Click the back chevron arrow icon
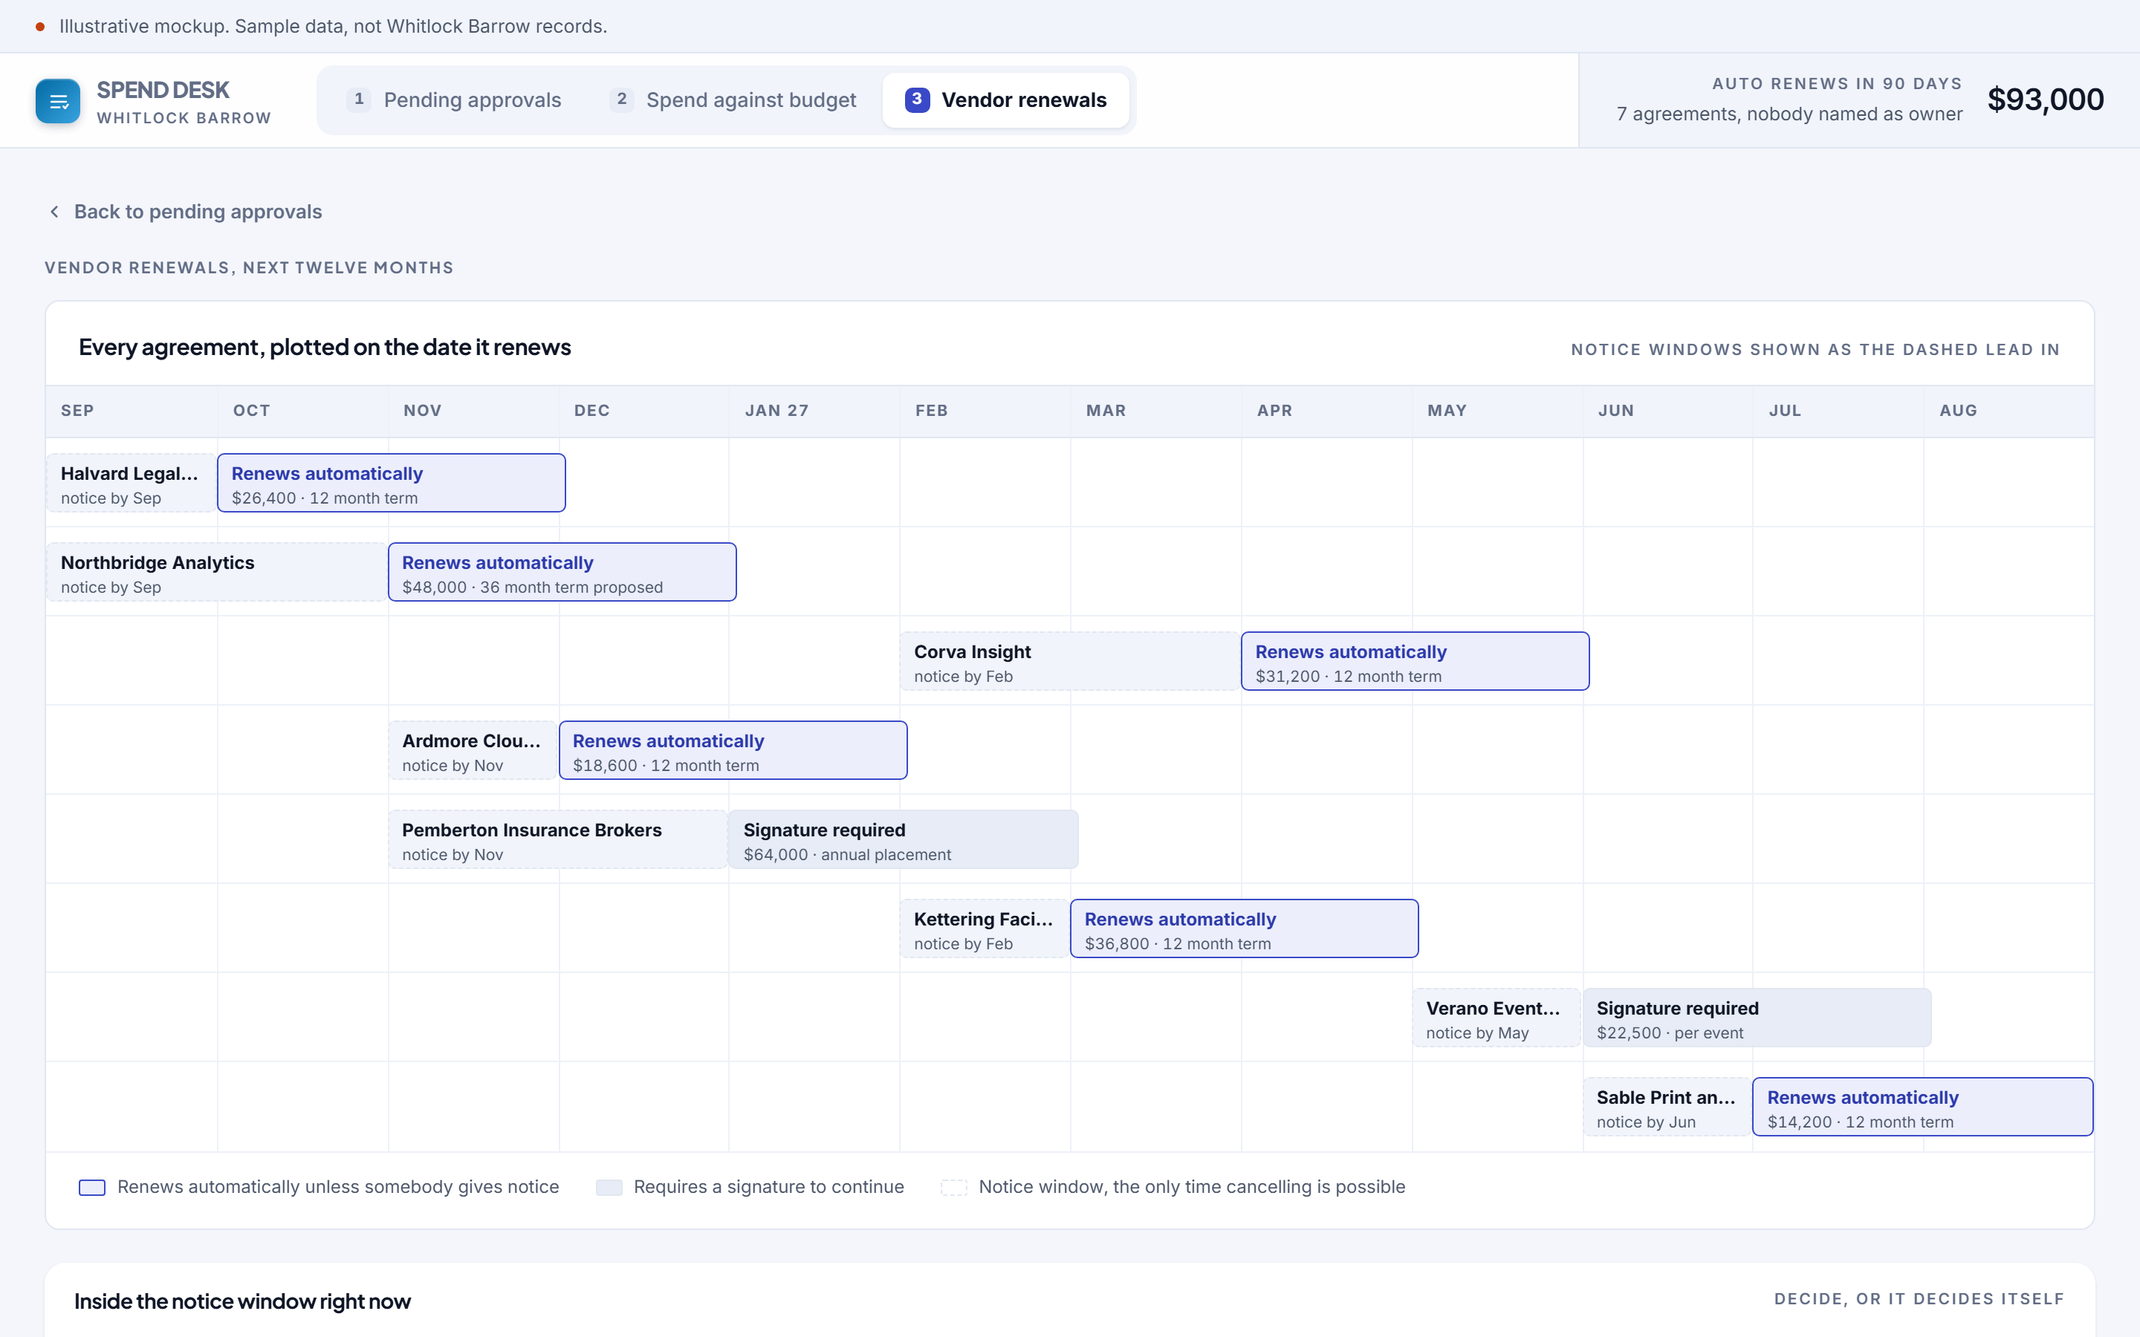This screenshot has width=2140, height=1337. click(55, 212)
